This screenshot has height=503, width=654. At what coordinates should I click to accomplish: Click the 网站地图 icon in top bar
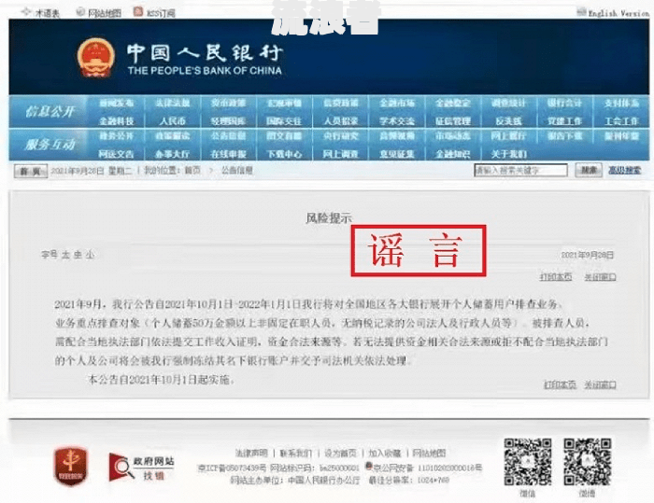pos(80,12)
